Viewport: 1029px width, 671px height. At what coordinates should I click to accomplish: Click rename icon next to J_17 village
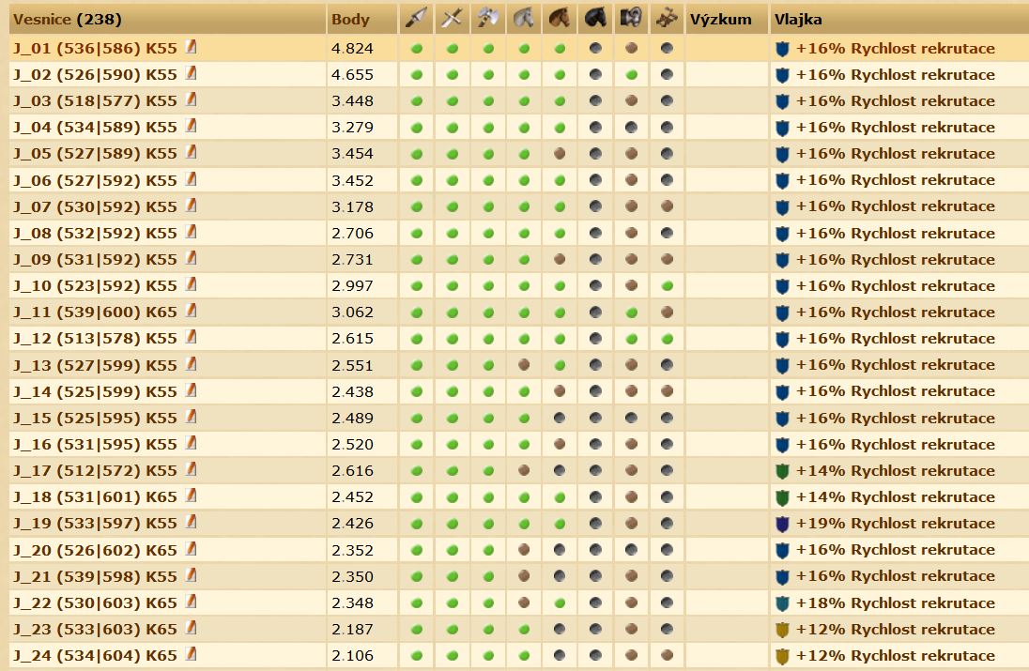coord(191,469)
